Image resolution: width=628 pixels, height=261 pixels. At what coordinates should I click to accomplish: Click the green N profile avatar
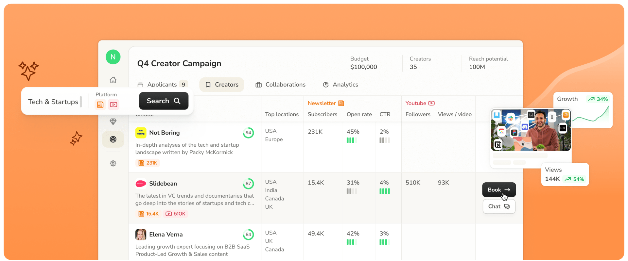pos(113,57)
